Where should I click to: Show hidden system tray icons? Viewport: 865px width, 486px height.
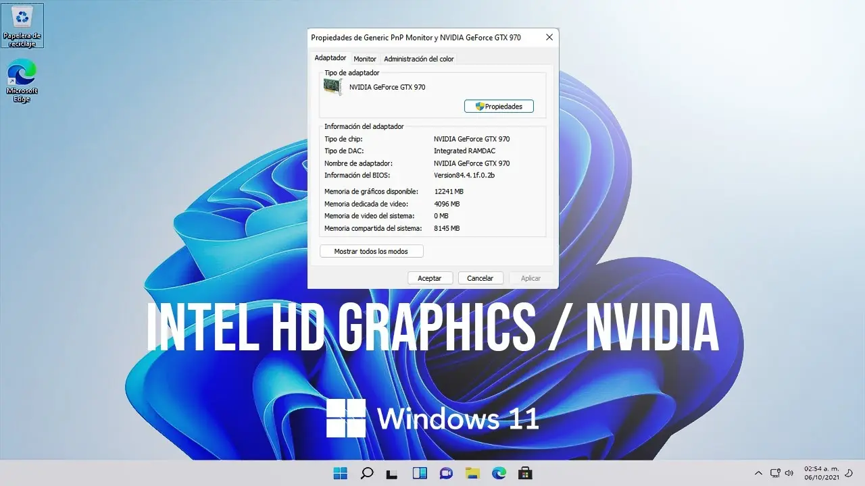[x=758, y=473]
